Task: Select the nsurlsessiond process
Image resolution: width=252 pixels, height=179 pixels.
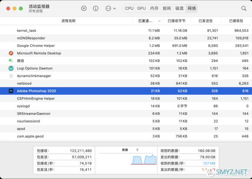Action: tap(28, 121)
